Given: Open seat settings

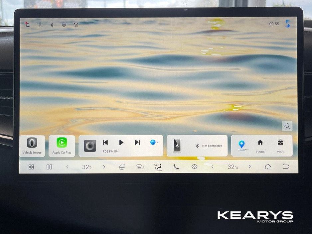Looking at the screenshot, I should pos(176,167).
